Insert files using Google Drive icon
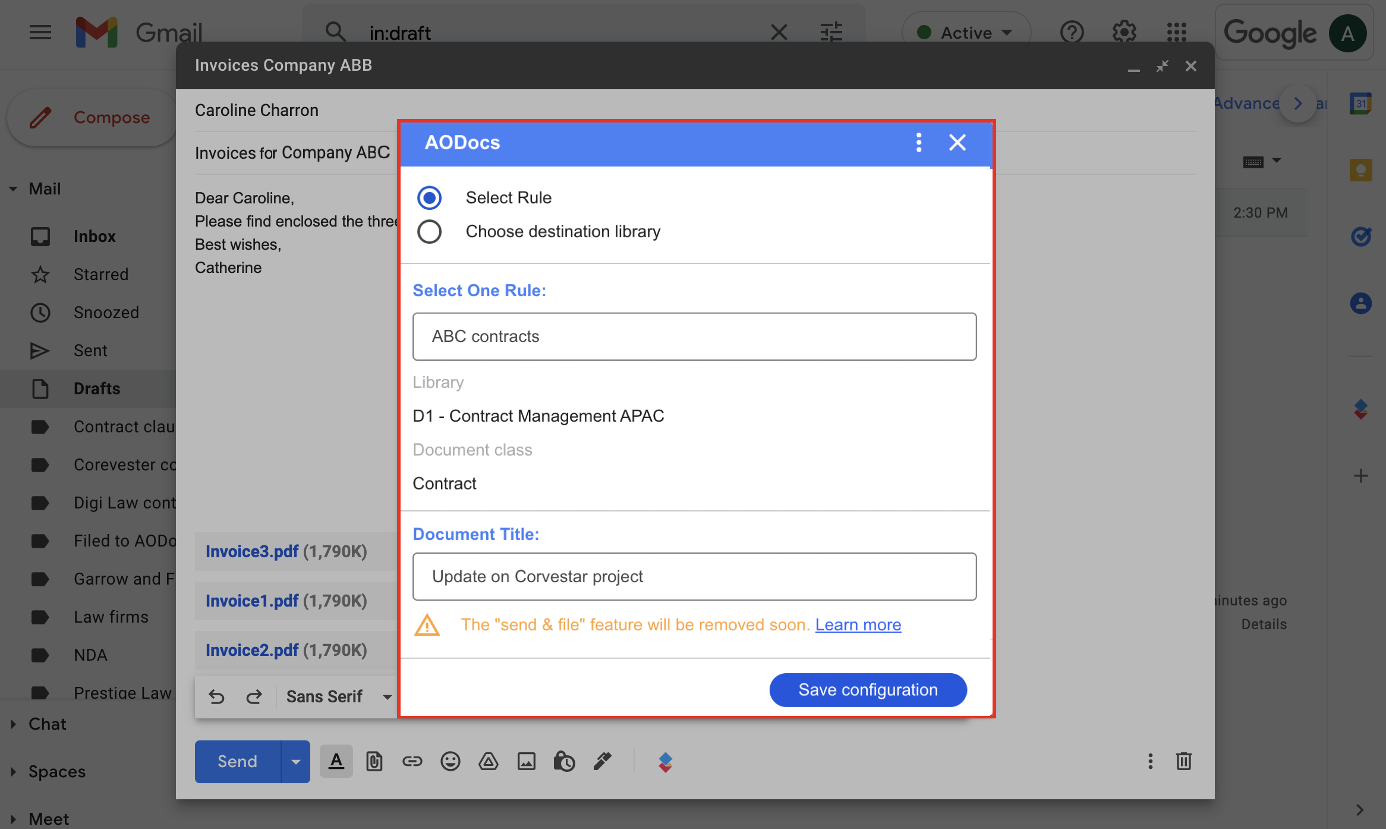 (488, 762)
